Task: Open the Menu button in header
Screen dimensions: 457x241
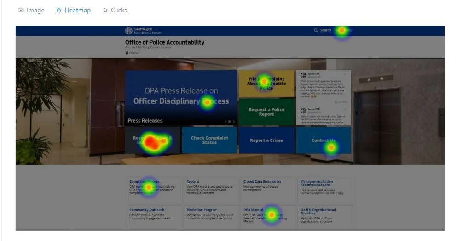Action: [x=344, y=30]
